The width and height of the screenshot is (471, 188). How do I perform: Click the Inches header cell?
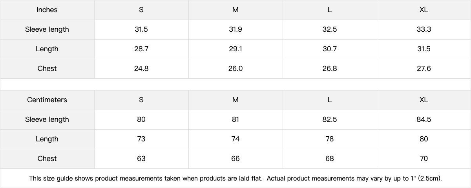pyautogui.click(x=47, y=10)
